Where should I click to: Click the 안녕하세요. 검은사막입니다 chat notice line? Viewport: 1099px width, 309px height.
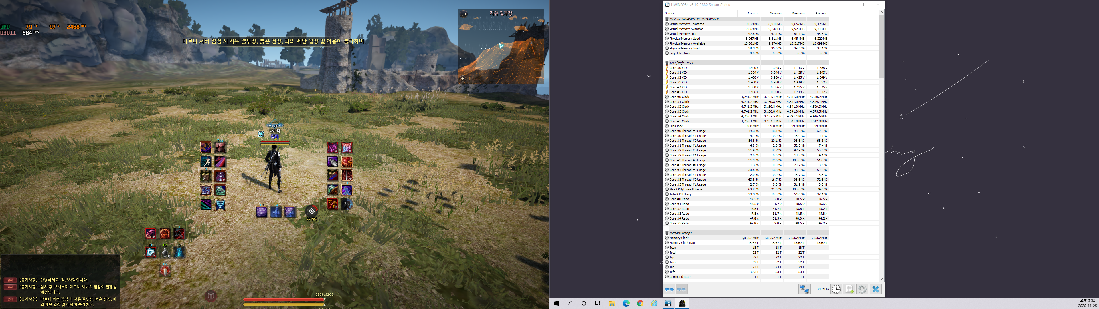[64, 280]
